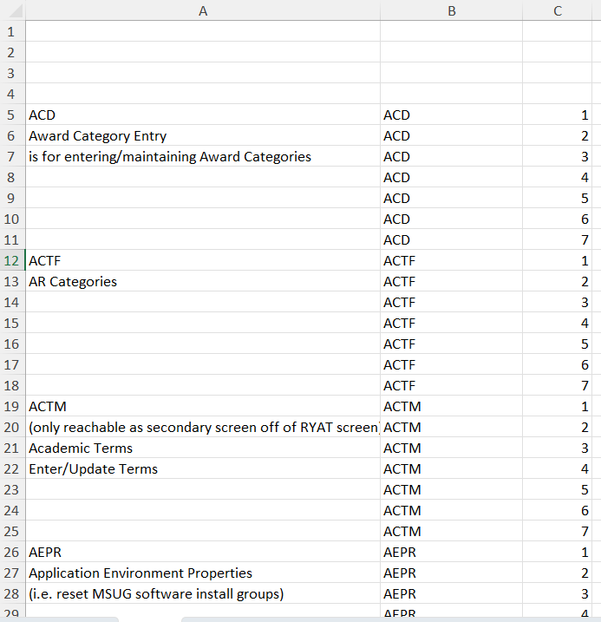Select the Academic Terms cell
This screenshot has height=622, width=601.
(203, 448)
